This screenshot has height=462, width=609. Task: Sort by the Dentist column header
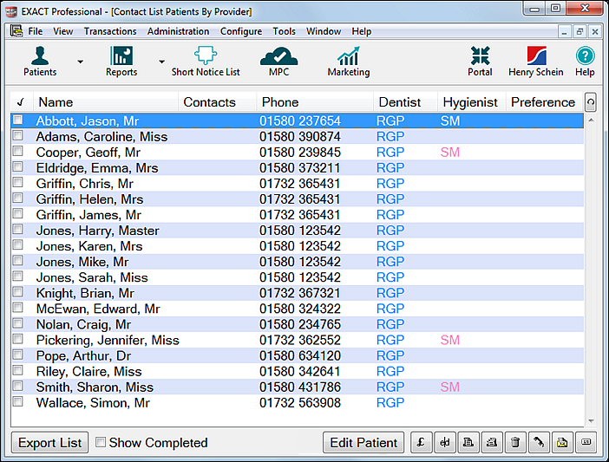pyautogui.click(x=405, y=102)
